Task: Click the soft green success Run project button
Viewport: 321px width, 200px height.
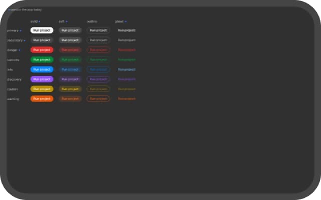Action: (70, 59)
